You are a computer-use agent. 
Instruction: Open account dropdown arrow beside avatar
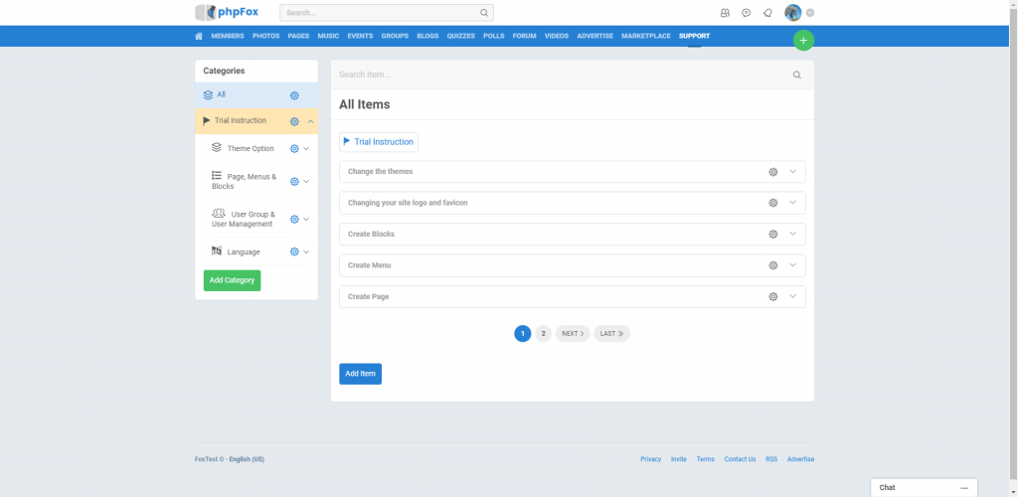tap(810, 12)
